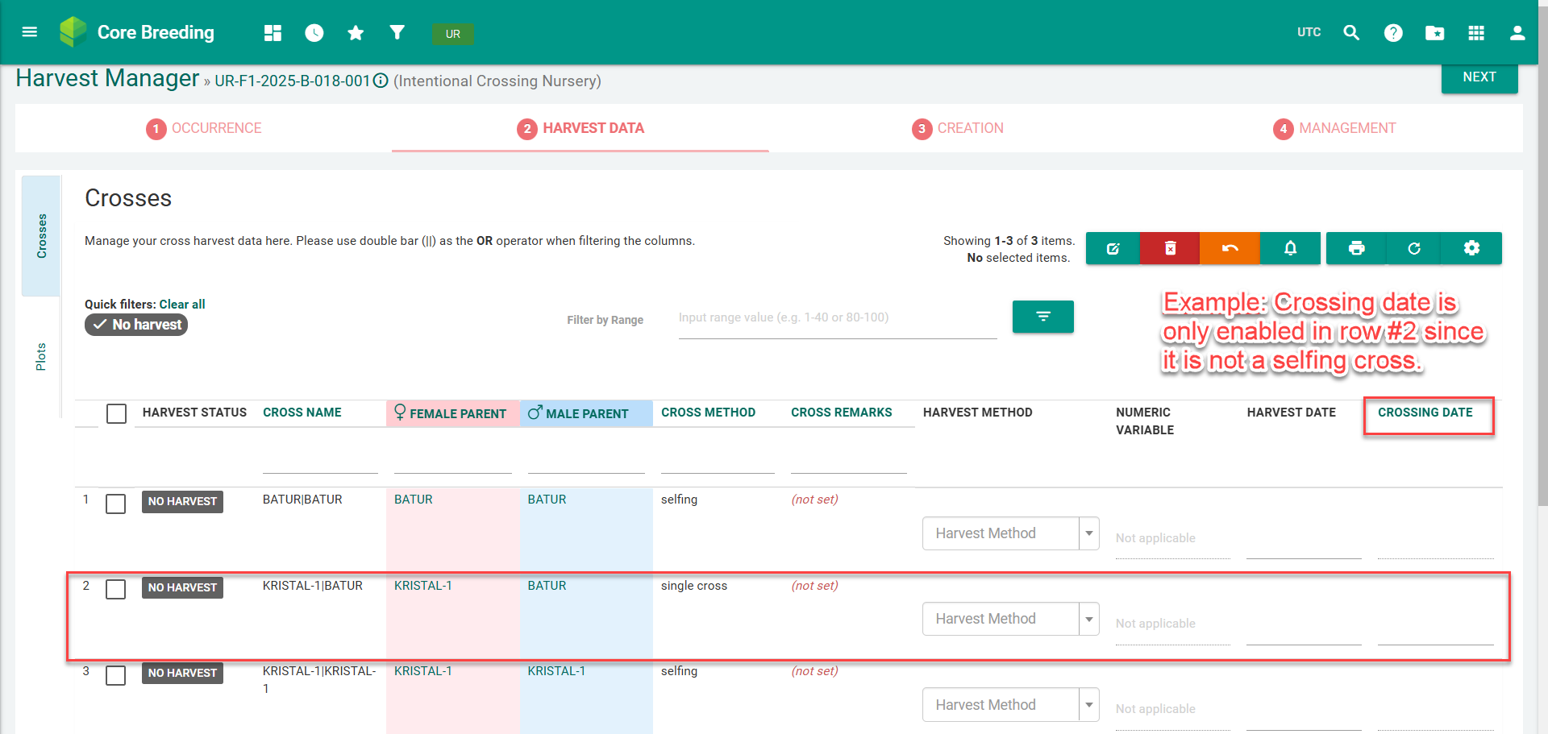Viewport: 1548px width, 734px height.
Task: Click the Clear all quick filters link
Action: pyautogui.click(x=182, y=305)
